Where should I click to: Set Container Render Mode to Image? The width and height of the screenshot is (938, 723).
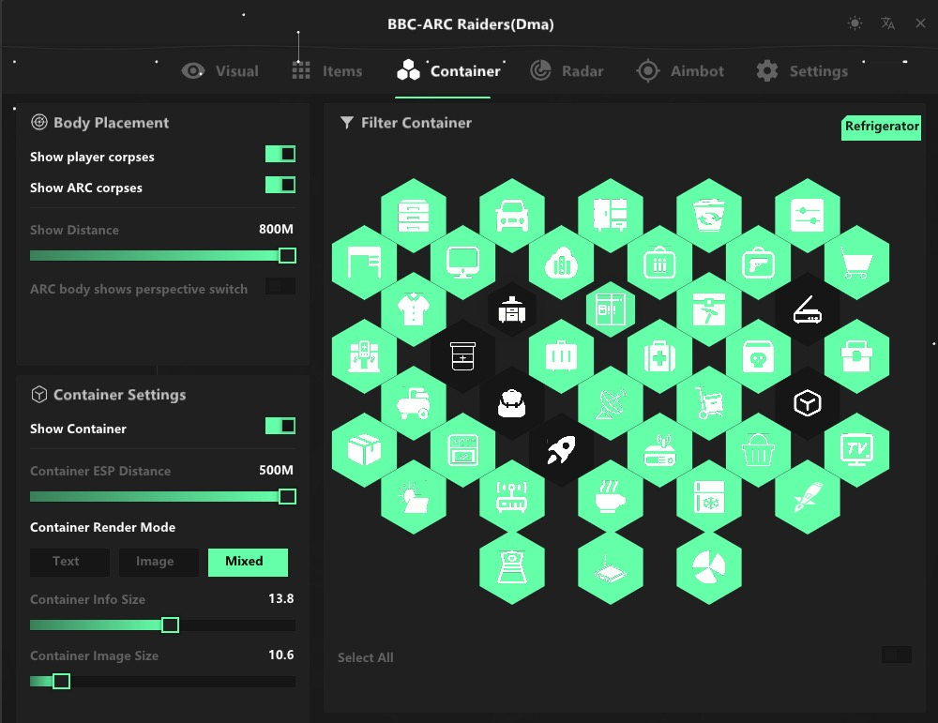click(x=155, y=562)
